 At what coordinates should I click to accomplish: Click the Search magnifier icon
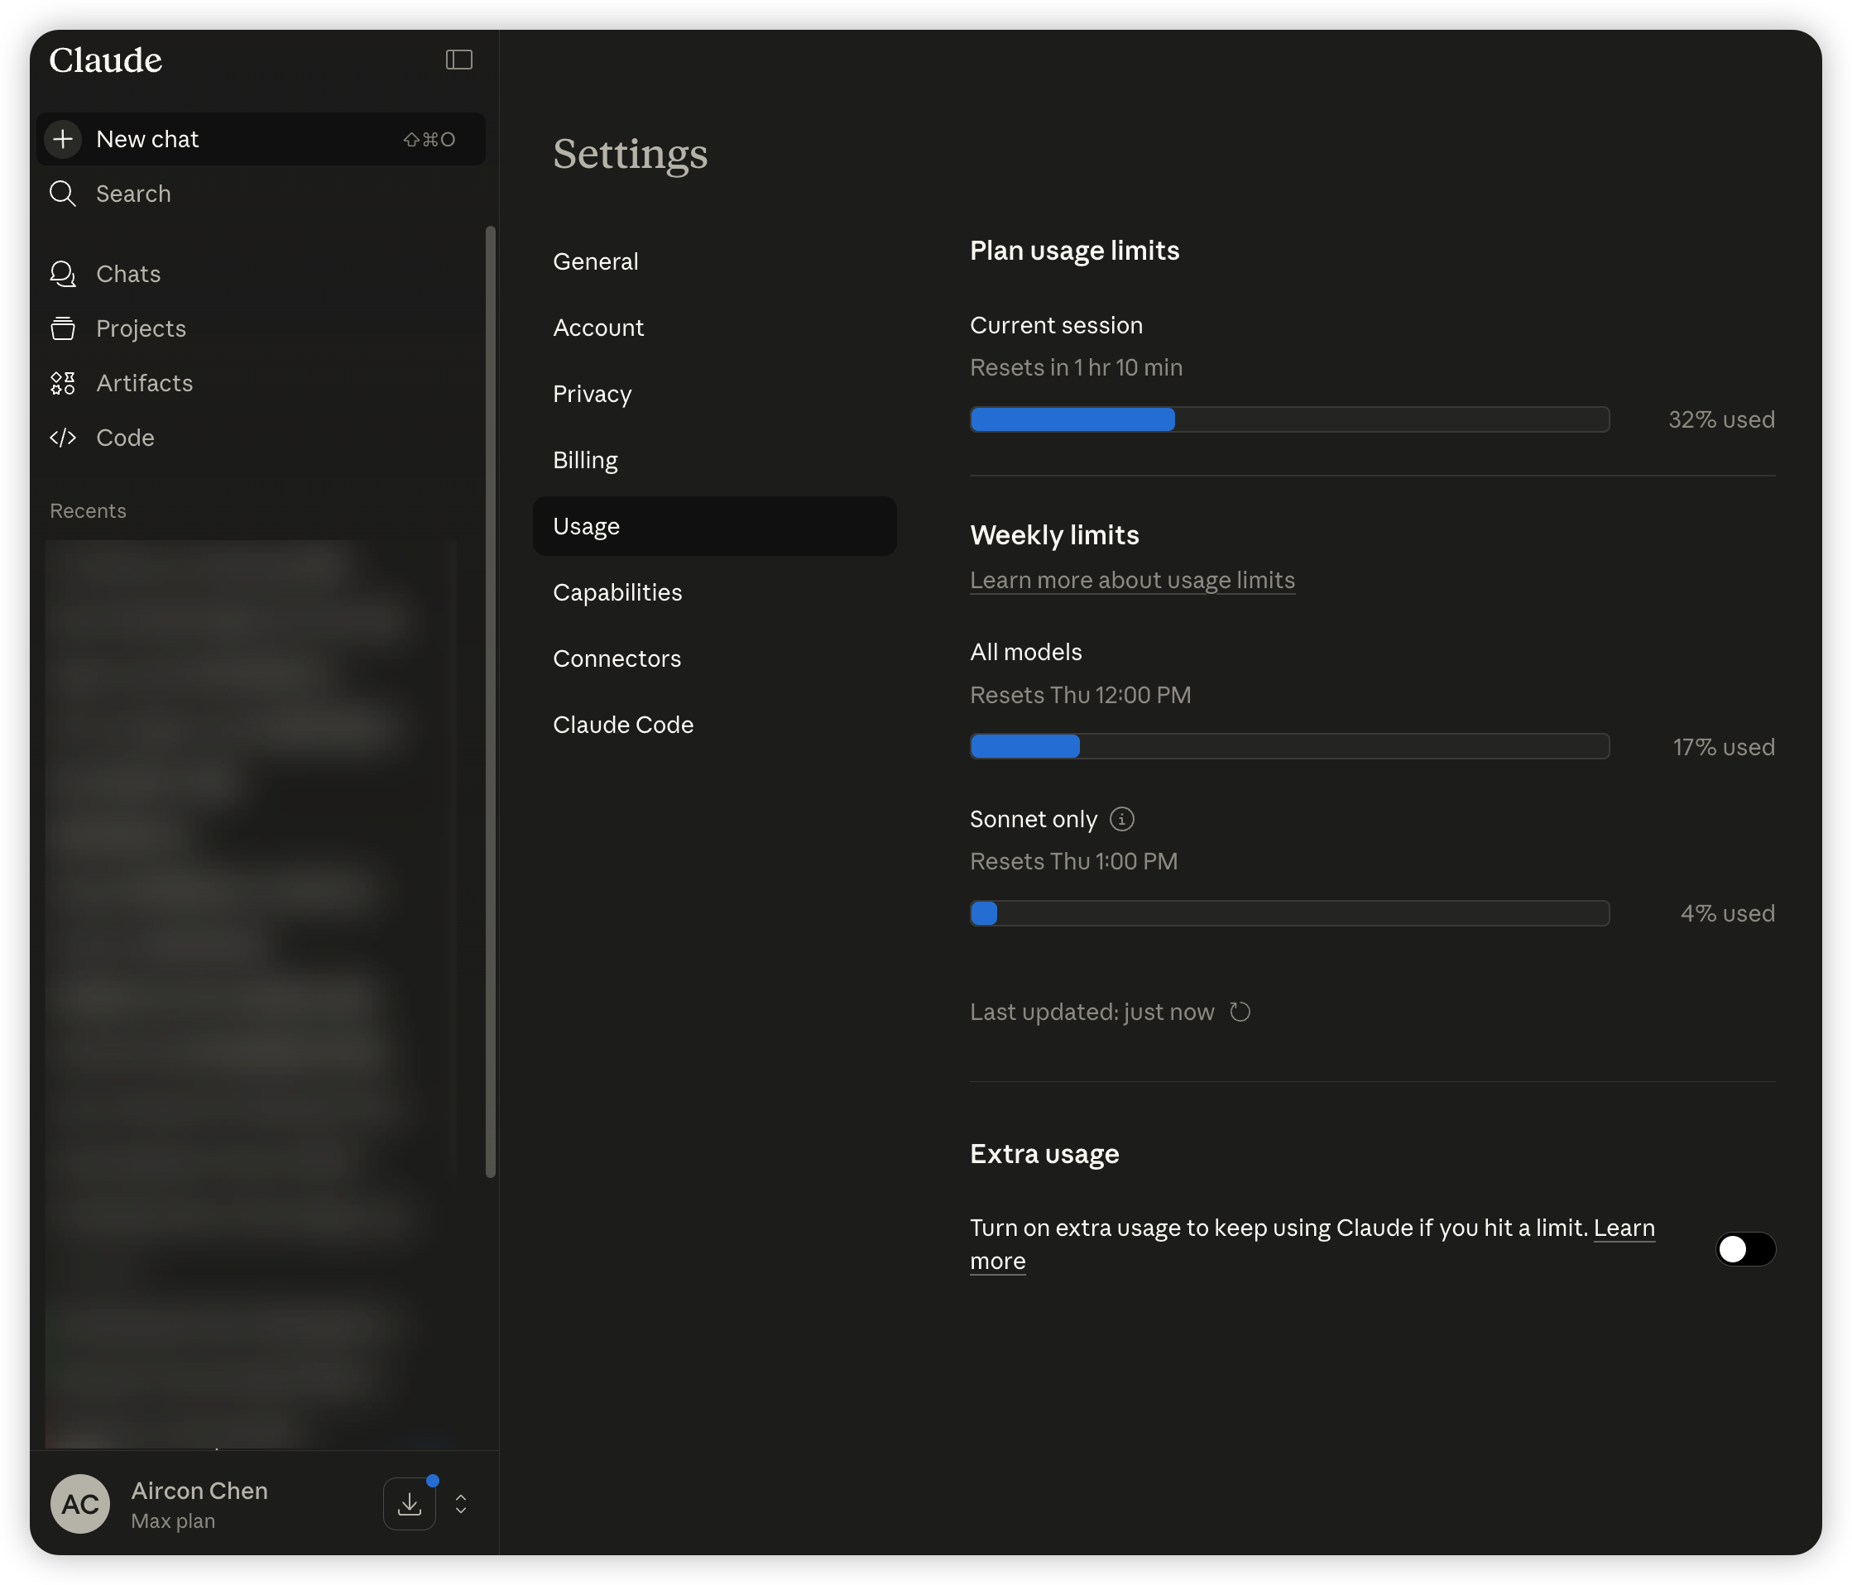(63, 194)
